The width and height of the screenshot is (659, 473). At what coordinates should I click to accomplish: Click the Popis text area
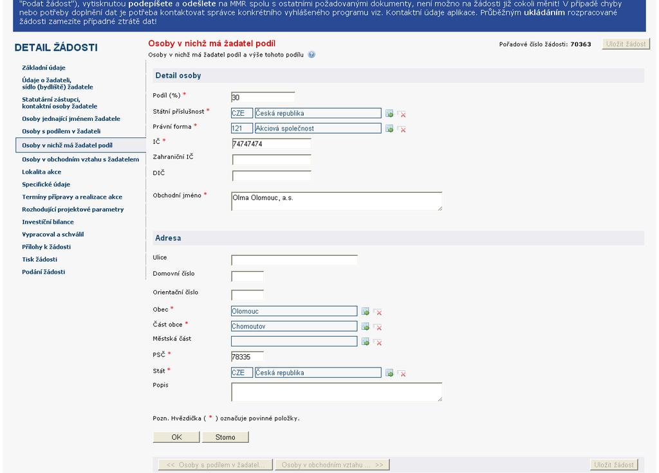pyautogui.click(x=337, y=392)
